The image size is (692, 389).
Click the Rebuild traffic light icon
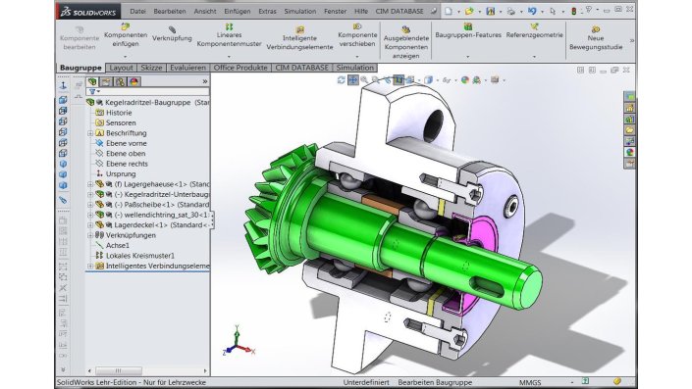point(573,11)
